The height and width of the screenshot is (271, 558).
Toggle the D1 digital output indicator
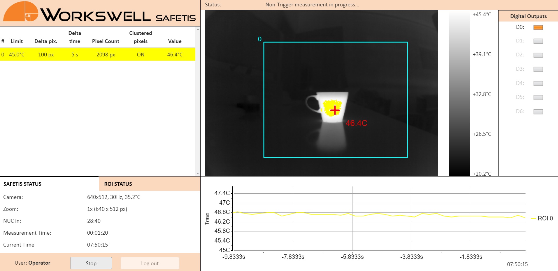pyautogui.click(x=538, y=41)
